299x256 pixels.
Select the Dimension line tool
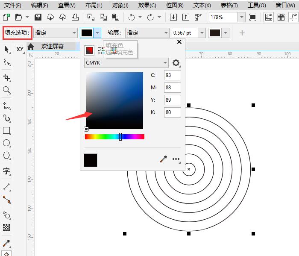point(7,187)
